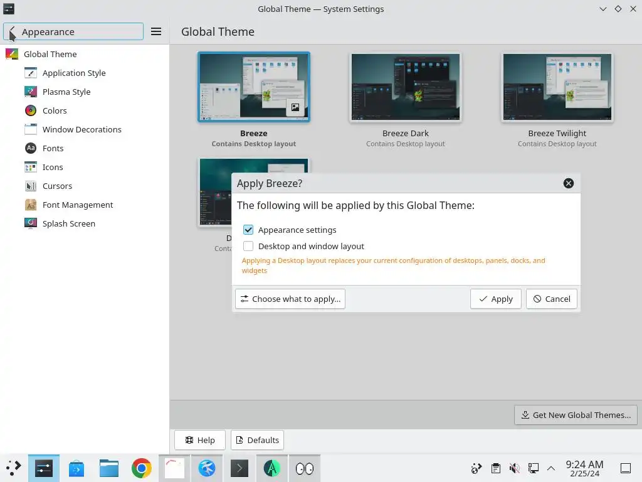
Task: Open the Discover software store from the taskbar
Action: tap(76, 468)
